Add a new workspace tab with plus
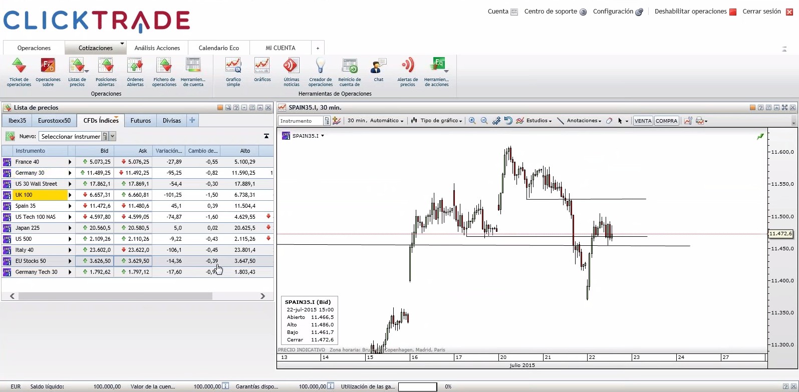 (318, 48)
